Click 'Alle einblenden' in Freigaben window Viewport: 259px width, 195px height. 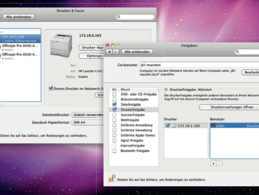(137, 52)
